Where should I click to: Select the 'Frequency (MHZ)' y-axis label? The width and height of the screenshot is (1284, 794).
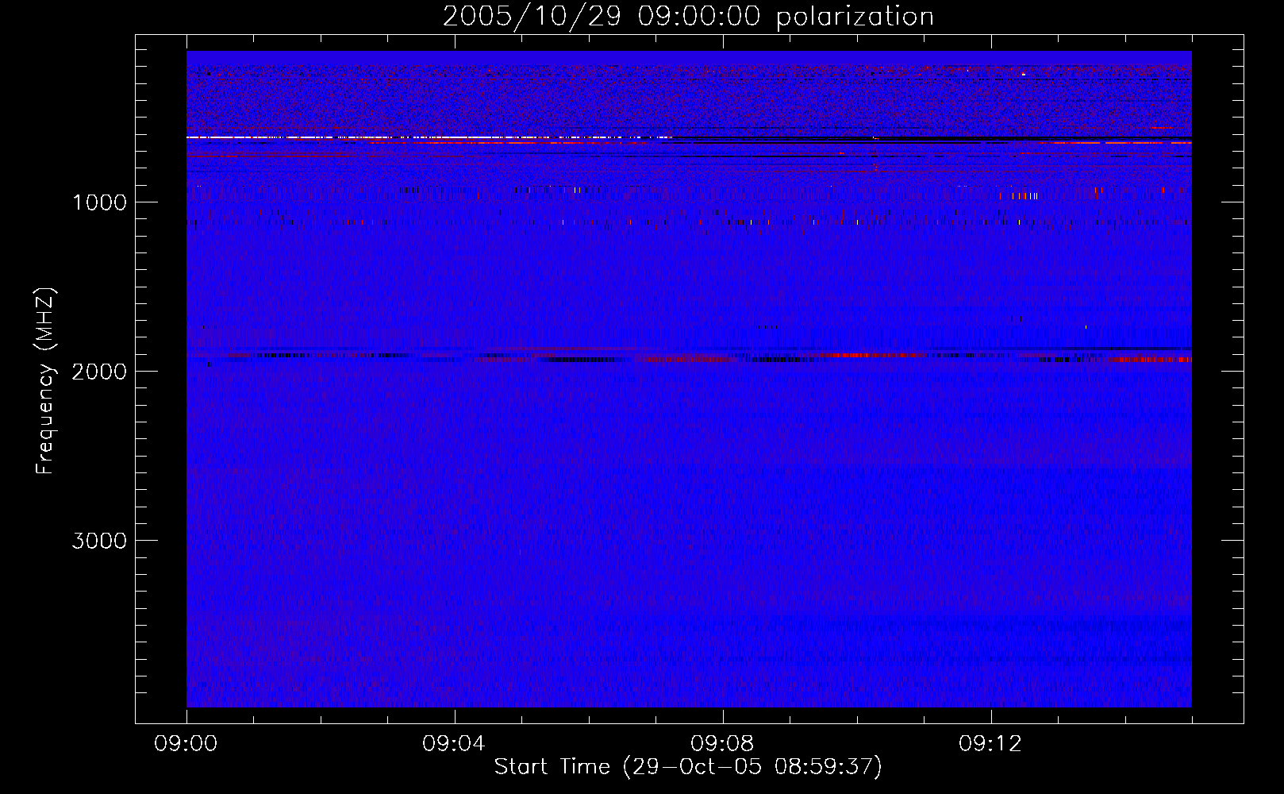(46, 381)
